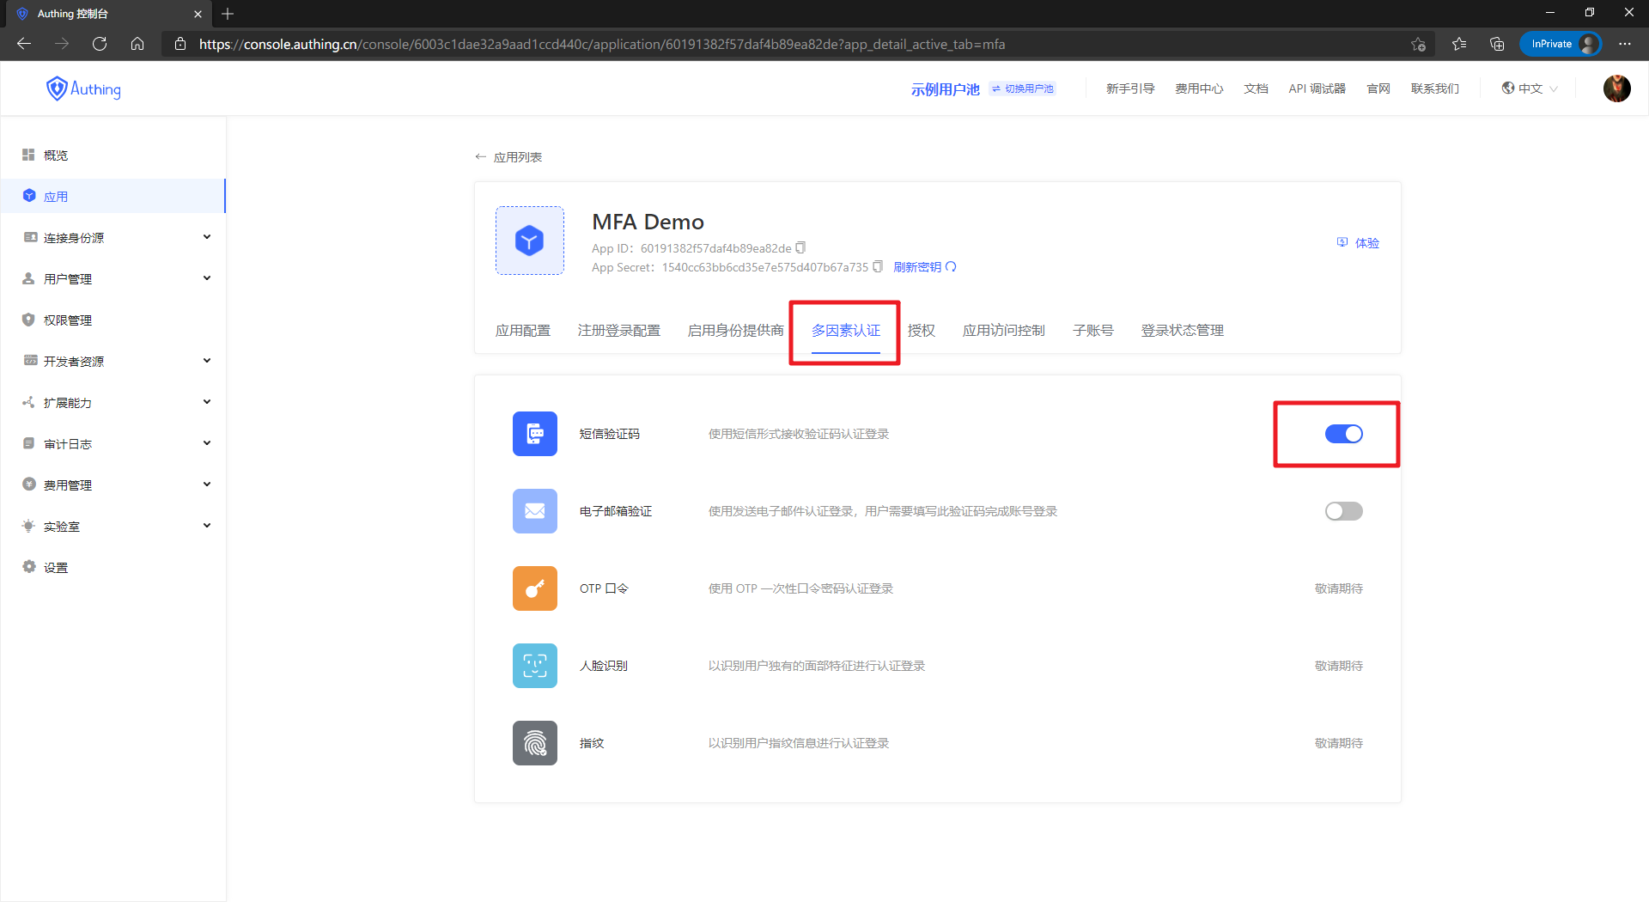Add this page to favorites using the star icon
Viewport: 1649px width, 902px height.
tap(1418, 44)
